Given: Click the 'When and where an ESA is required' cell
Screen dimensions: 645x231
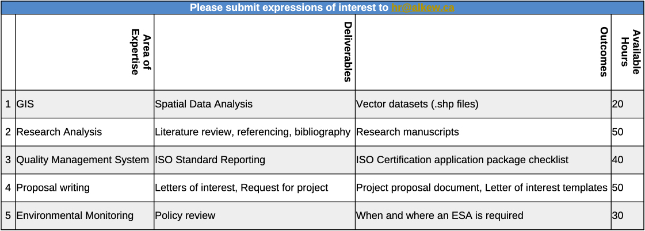Looking at the screenshot, I should pos(483,215).
